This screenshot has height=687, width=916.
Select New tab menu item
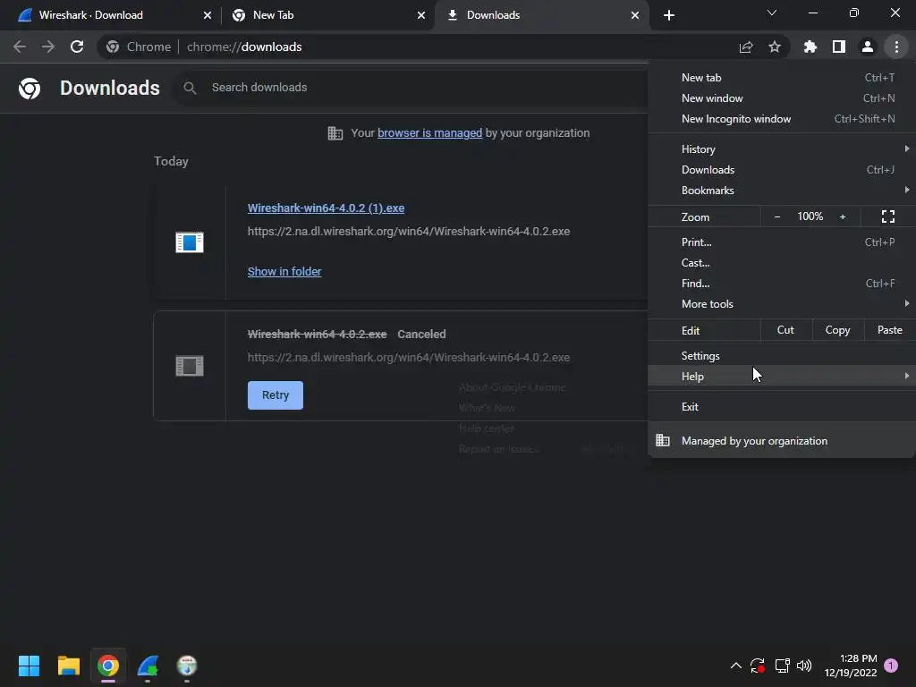tap(782, 78)
